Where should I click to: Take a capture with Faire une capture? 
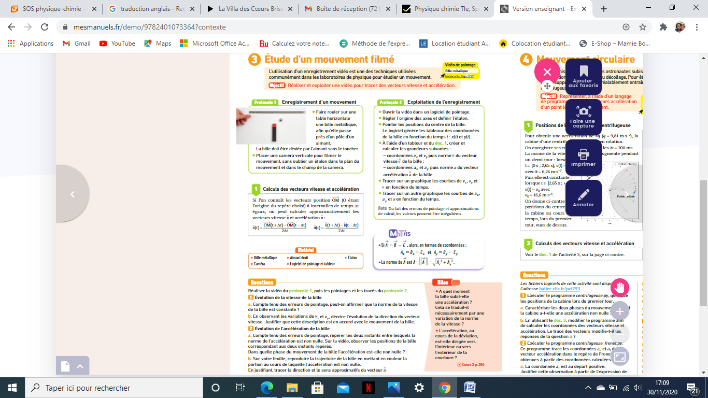pos(583,117)
